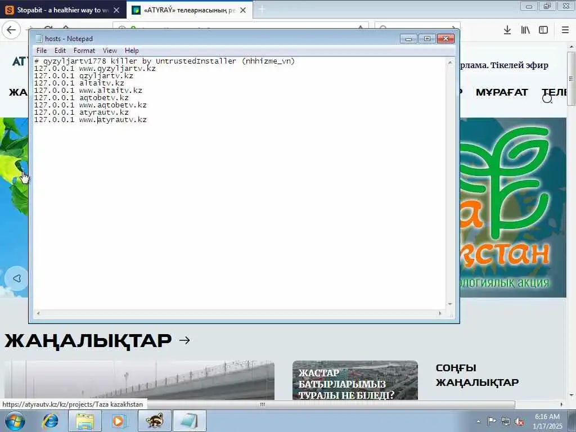576x432 pixels.
Task: Click the search magnifier icon on the webpage
Action: [x=547, y=99]
